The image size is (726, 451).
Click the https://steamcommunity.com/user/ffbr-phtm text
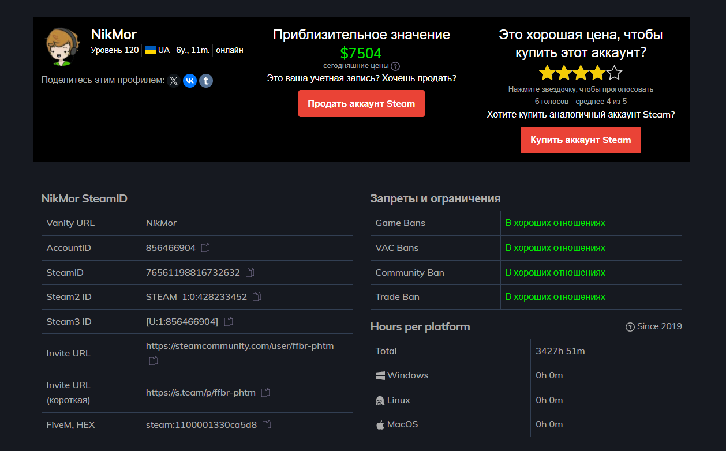coord(240,346)
